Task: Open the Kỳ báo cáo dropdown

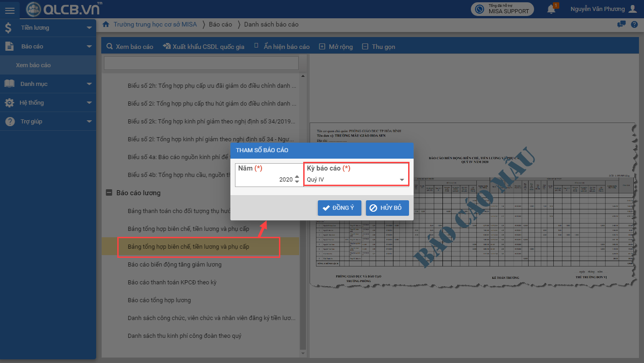Action: coord(402,180)
